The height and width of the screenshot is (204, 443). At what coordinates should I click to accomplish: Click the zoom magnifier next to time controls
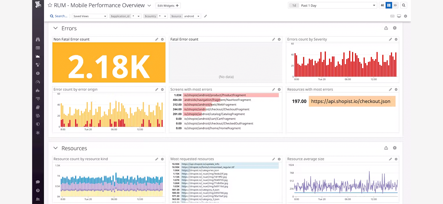pyautogui.click(x=404, y=6)
